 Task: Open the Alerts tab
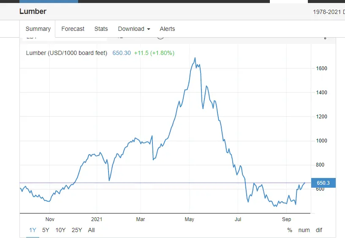(x=167, y=29)
